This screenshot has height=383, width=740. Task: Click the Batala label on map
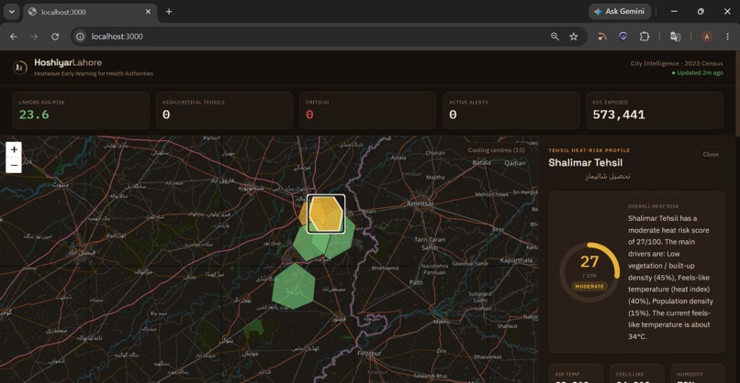click(481, 162)
